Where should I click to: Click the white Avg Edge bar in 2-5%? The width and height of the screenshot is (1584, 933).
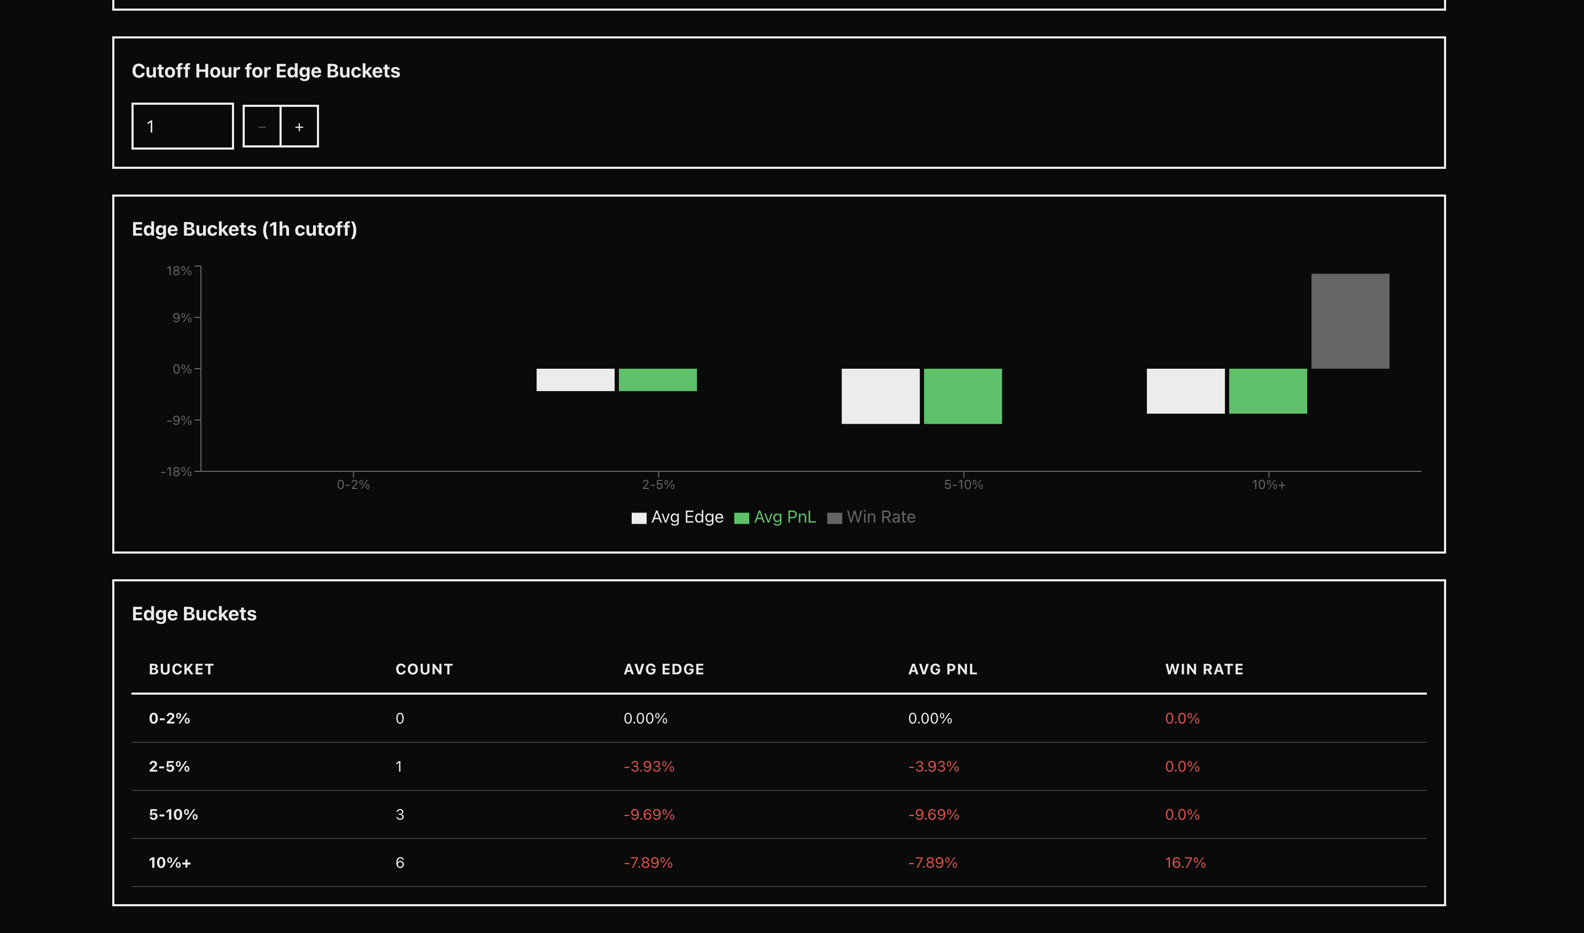575,380
